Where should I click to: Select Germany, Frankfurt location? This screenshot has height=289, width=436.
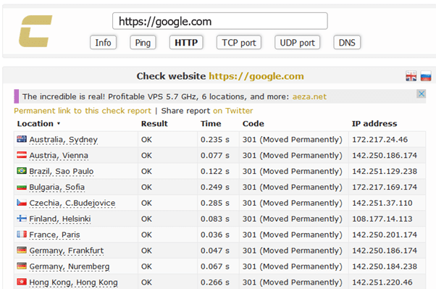(x=66, y=251)
